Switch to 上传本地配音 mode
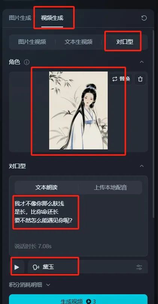This screenshot has width=158, height=304. pos(110,188)
